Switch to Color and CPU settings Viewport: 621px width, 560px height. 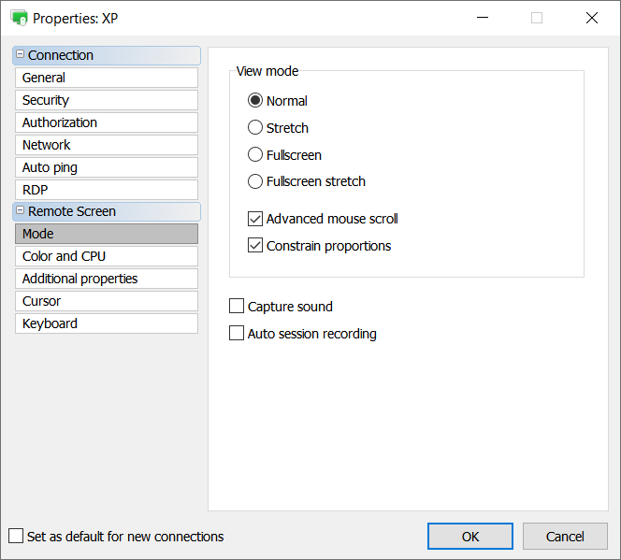(106, 256)
